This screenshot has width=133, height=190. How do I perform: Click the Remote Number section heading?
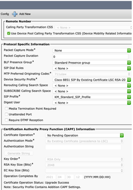tap(18, 21)
